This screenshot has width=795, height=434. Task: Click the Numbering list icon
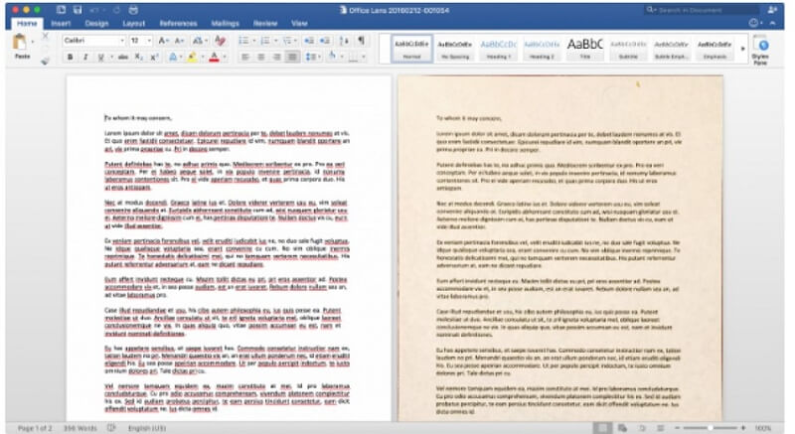coord(264,41)
